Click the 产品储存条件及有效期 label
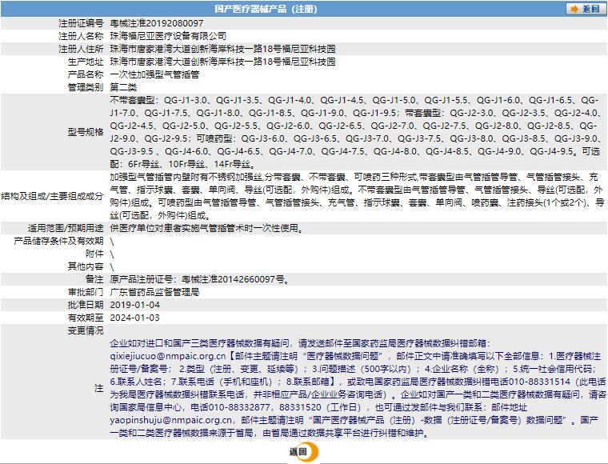 click(x=58, y=241)
